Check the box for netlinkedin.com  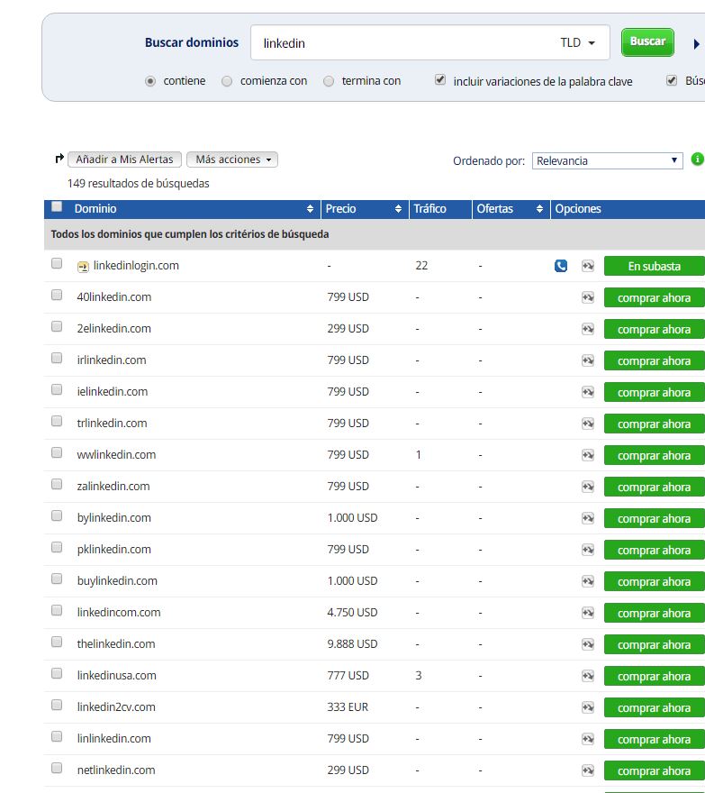click(x=57, y=768)
